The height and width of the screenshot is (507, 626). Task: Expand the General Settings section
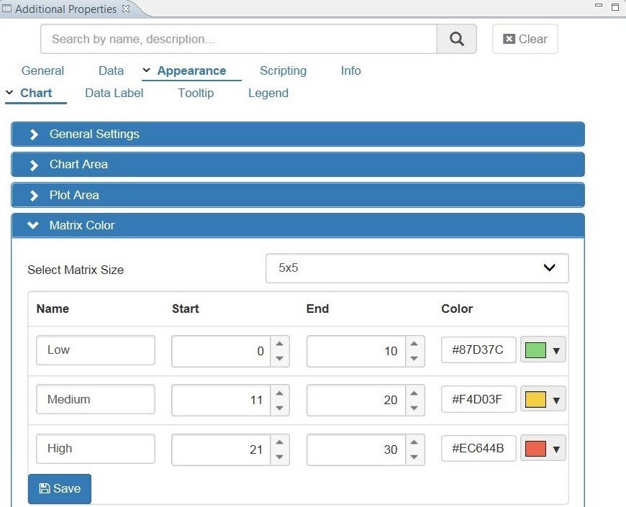(x=297, y=134)
